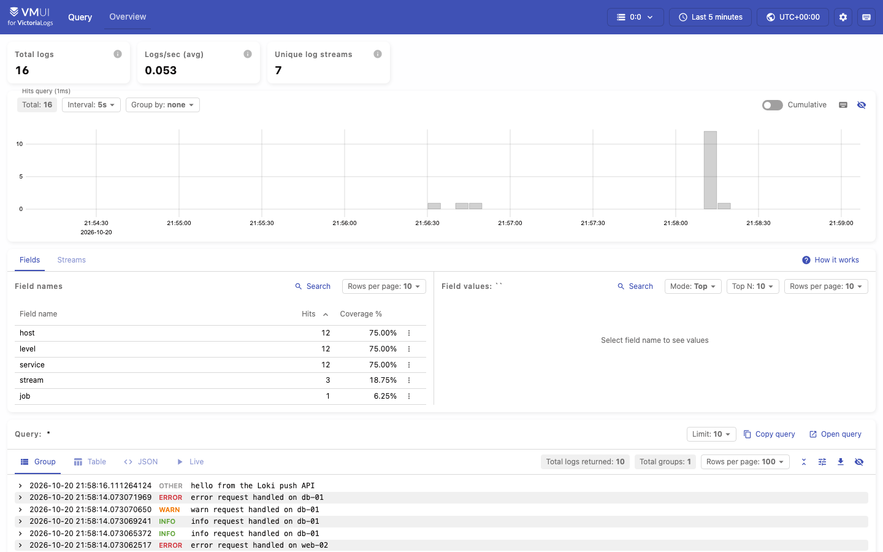Toggle the Cumulative switch
The image size is (883, 552).
point(773,105)
